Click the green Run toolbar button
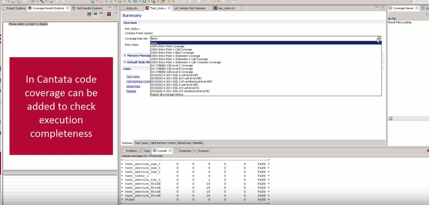The width and height of the screenshot is (429, 205). pyautogui.click(x=144, y=1)
